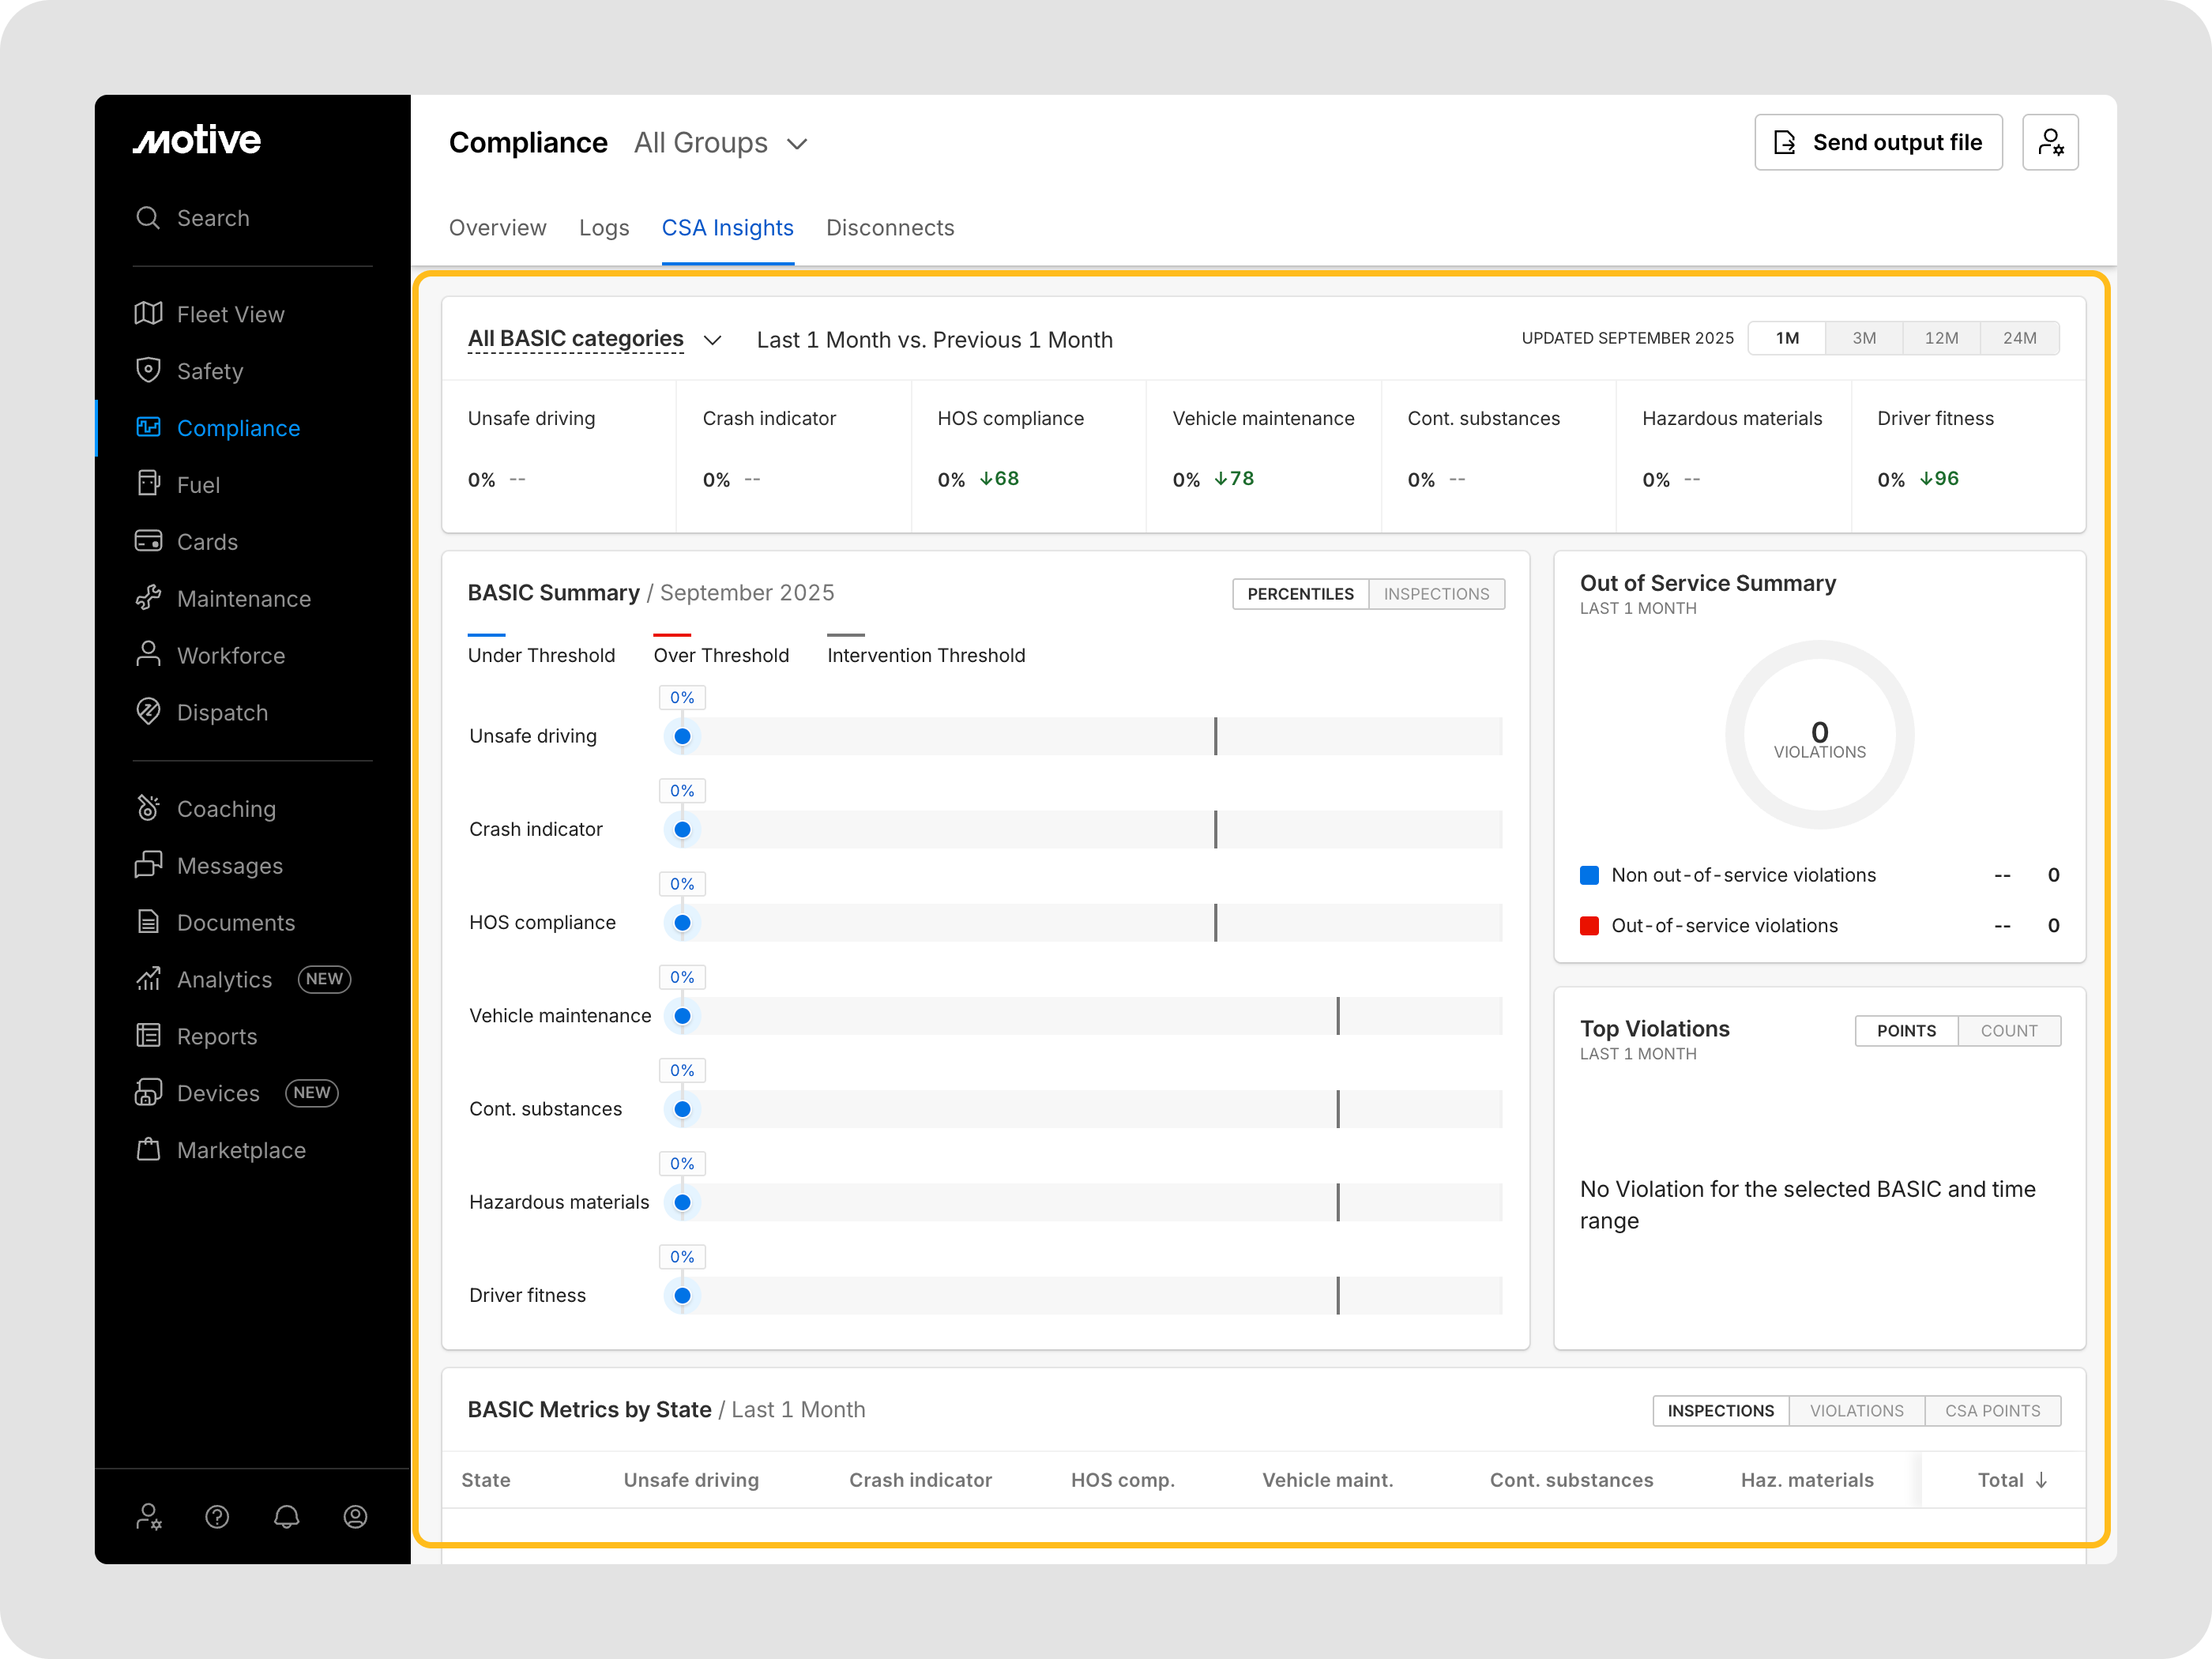Click the sidebar Search field

click(213, 218)
